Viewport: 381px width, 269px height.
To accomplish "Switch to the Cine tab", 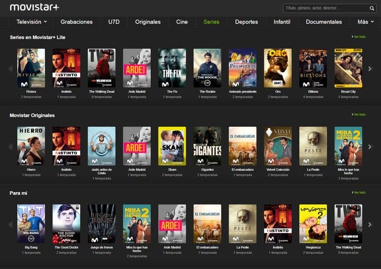I will [182, 22].
